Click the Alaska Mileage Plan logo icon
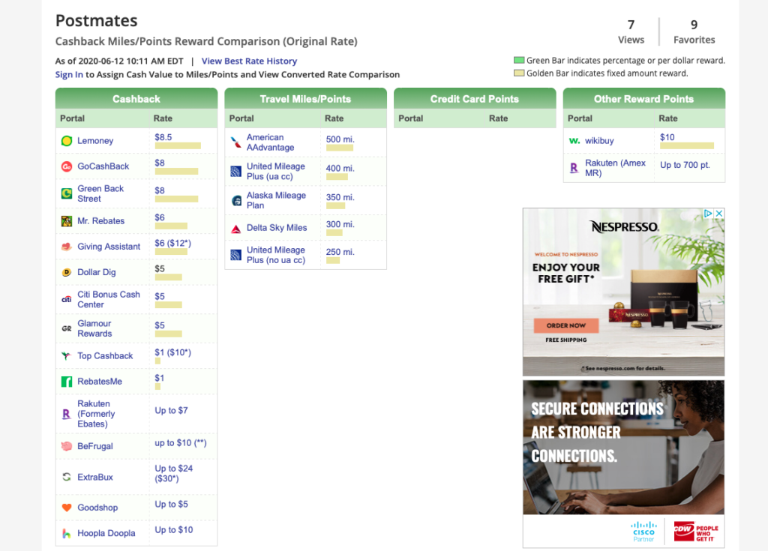 pyautogui.click(x=236, y=200)
